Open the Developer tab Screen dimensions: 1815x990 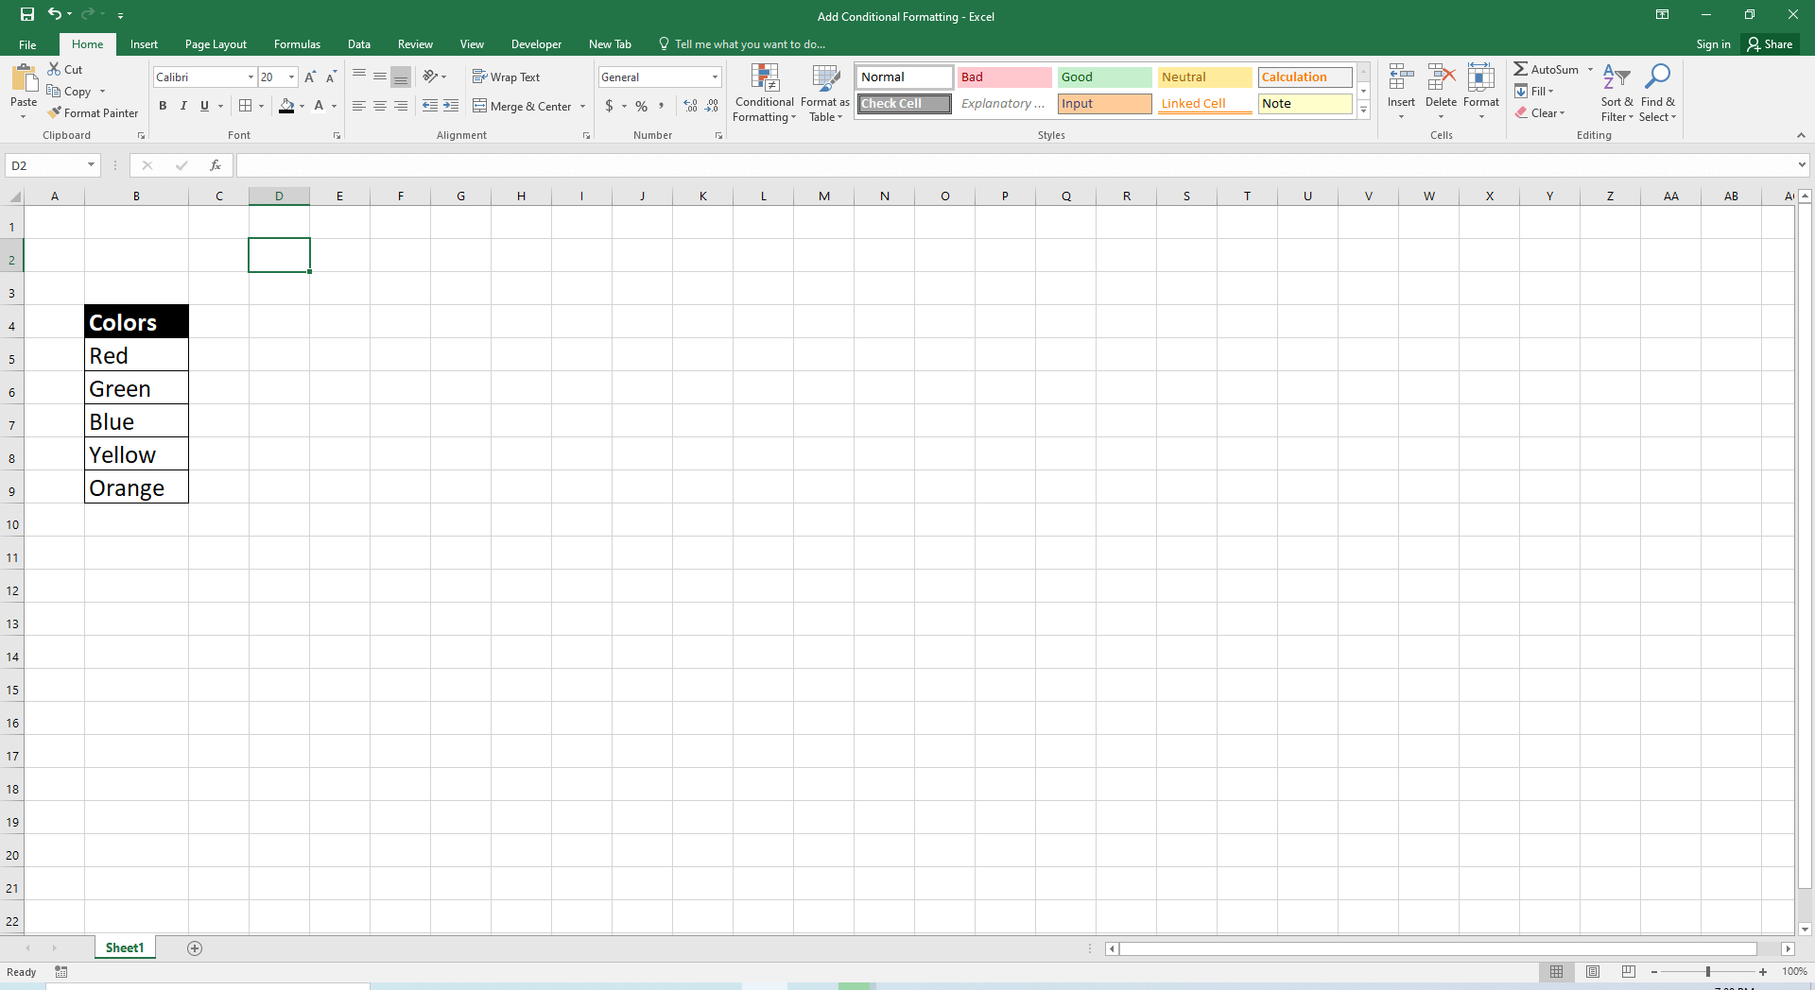coord(536,43)
